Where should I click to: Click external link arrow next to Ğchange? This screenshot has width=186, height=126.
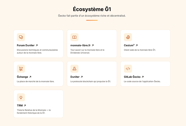pyautogui.click(x=30, y=77)
